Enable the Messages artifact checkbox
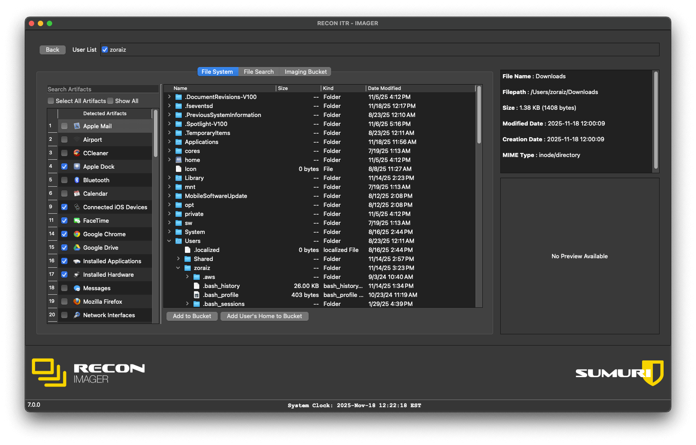Image resolution: width=696 pixels, height=445 pixels. point(64,288)
